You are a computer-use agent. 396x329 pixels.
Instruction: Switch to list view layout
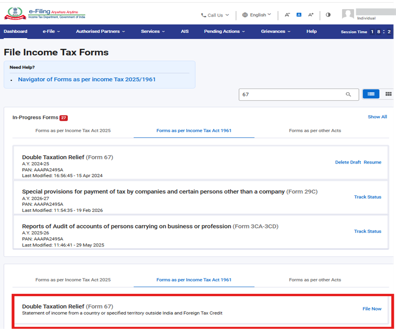[x=371, y=94]
